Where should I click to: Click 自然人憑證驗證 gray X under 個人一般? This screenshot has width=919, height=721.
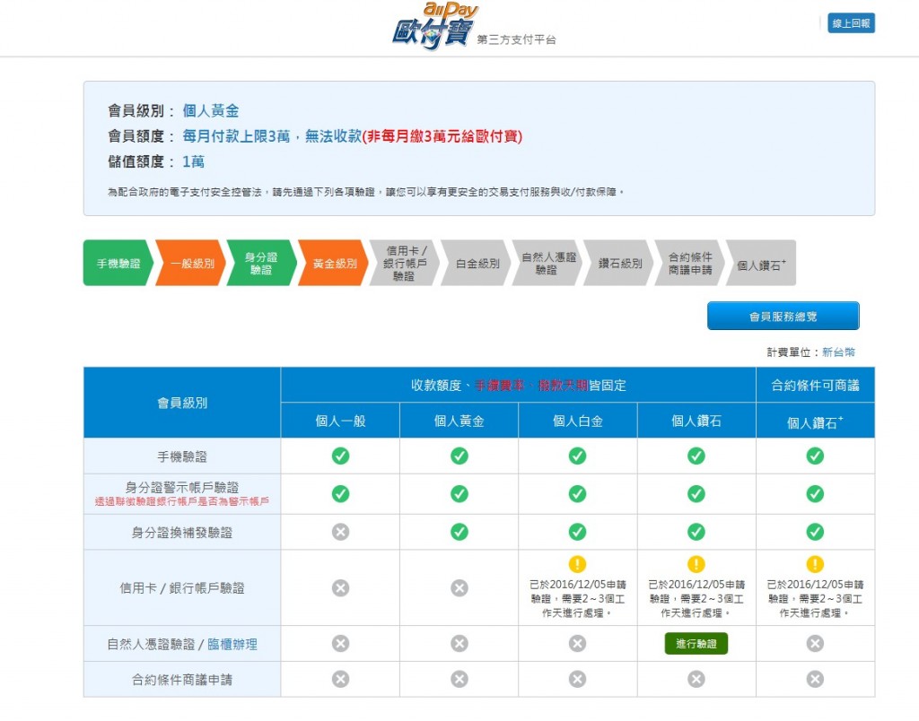340,644
